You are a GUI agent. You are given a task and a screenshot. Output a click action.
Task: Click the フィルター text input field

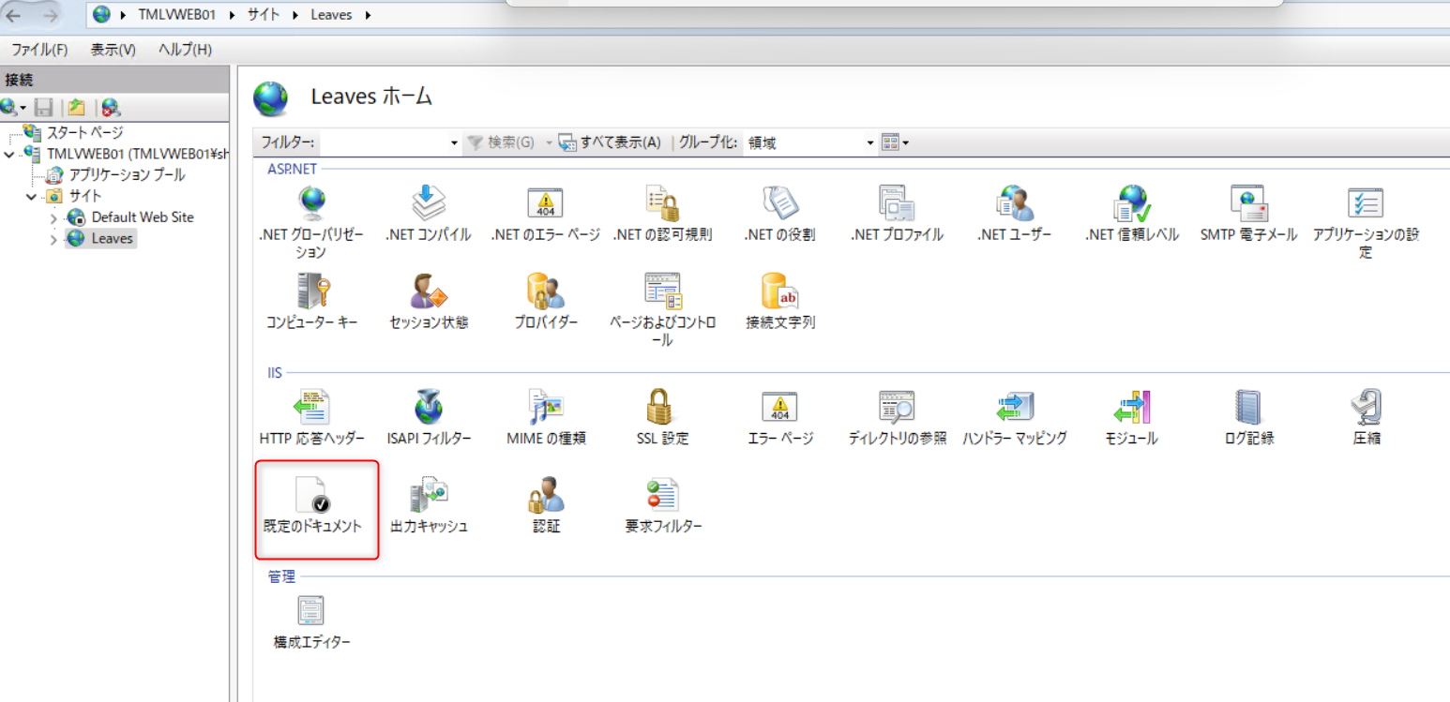pyautogui.click(x=385, y=143)
